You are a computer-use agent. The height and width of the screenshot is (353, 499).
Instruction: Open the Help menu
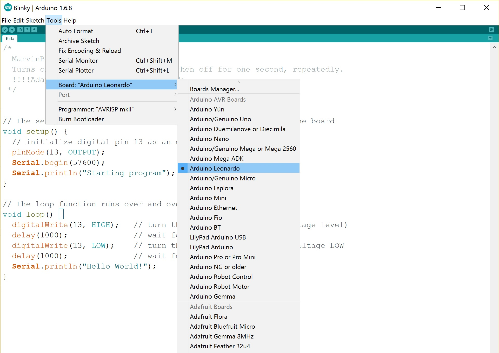pos(70,20)
